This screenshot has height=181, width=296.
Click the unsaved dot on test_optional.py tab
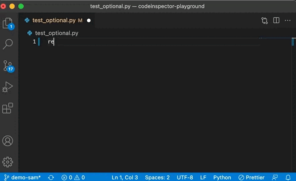pyautogui.click(x=89, y=21)
